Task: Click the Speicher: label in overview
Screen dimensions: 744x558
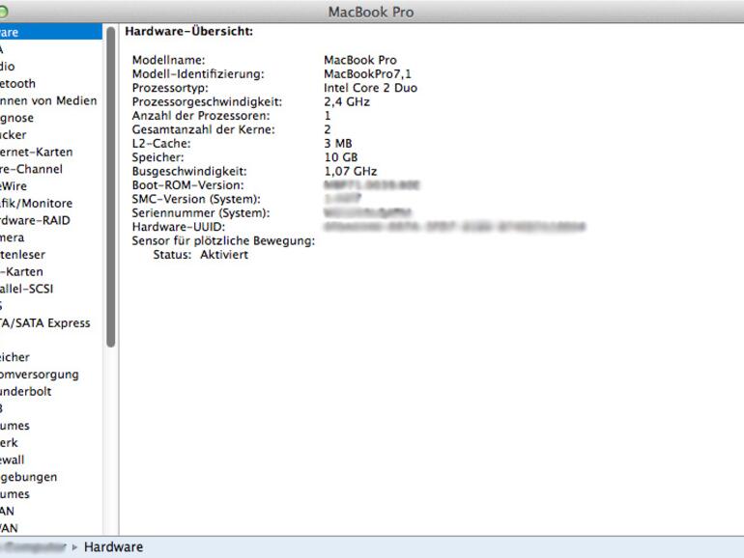Action: (158, 157)
